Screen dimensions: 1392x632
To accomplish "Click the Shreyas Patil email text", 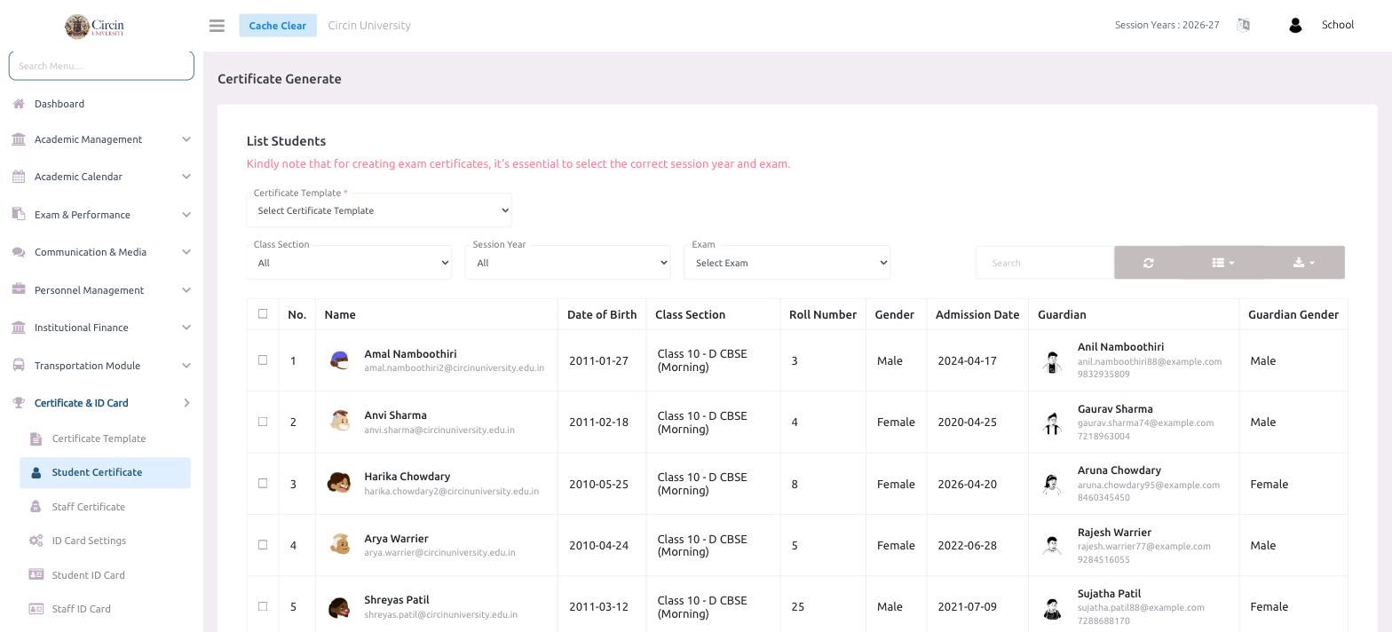I will [440, 614].
